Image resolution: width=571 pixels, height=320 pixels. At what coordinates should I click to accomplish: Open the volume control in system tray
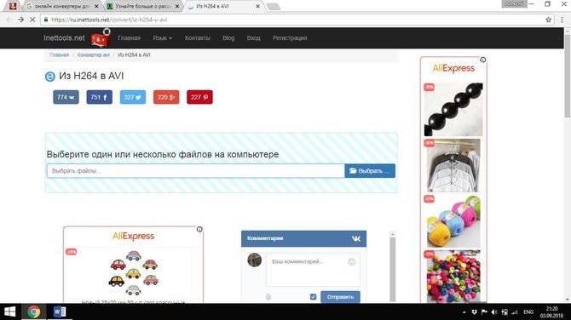[x=494, y=312]
